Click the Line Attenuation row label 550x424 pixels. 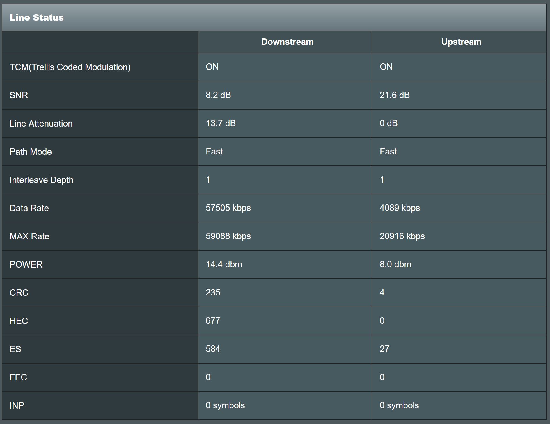click(41, 124)
